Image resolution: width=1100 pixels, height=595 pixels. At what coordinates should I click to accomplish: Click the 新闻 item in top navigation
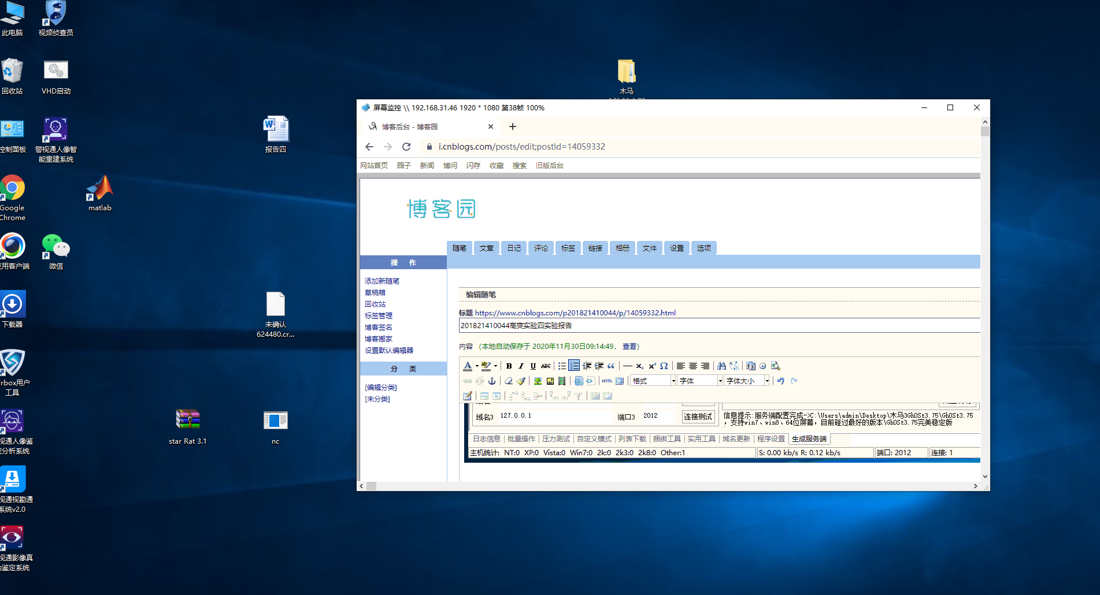(x=427, y=165)
